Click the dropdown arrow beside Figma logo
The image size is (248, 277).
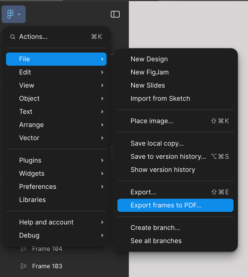pos(19,14)
